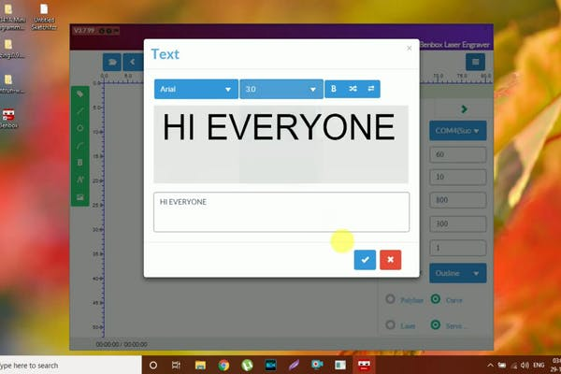Click the swap arrows icon in text toolbar
This screenshot has width=561, height=374.
click(371, 89)
